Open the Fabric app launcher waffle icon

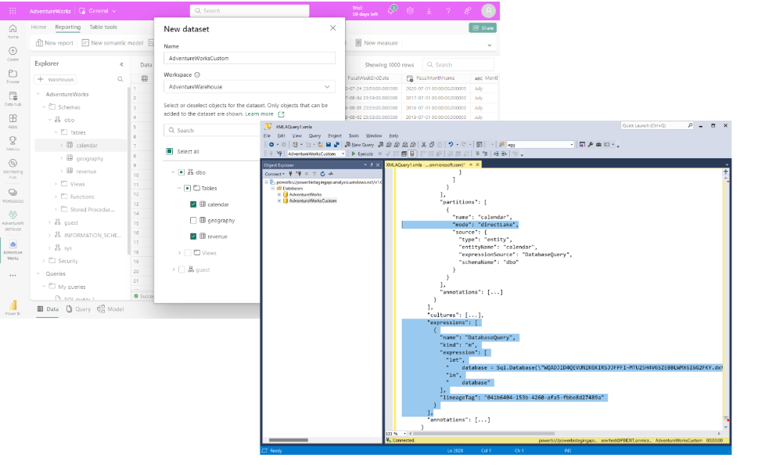point(13,11)
